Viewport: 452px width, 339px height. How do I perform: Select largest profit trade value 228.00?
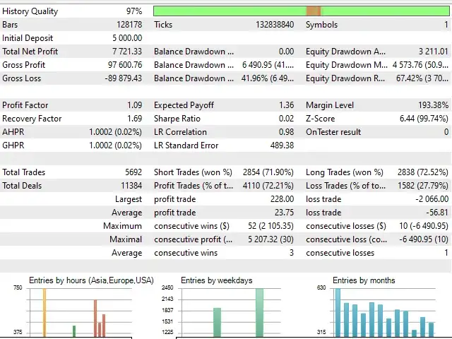(282, 199)
